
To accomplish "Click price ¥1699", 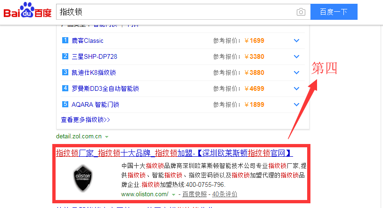I will 254,40.
